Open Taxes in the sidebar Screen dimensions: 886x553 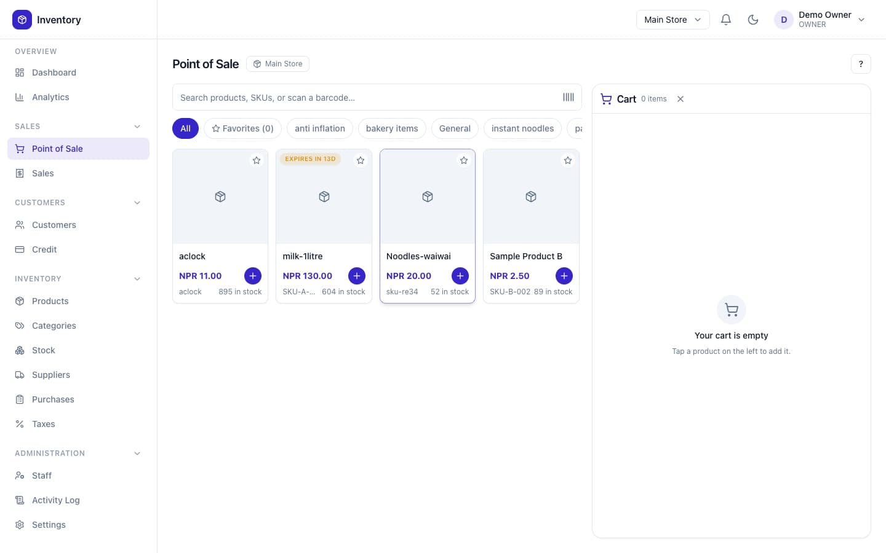pos(78,424)
